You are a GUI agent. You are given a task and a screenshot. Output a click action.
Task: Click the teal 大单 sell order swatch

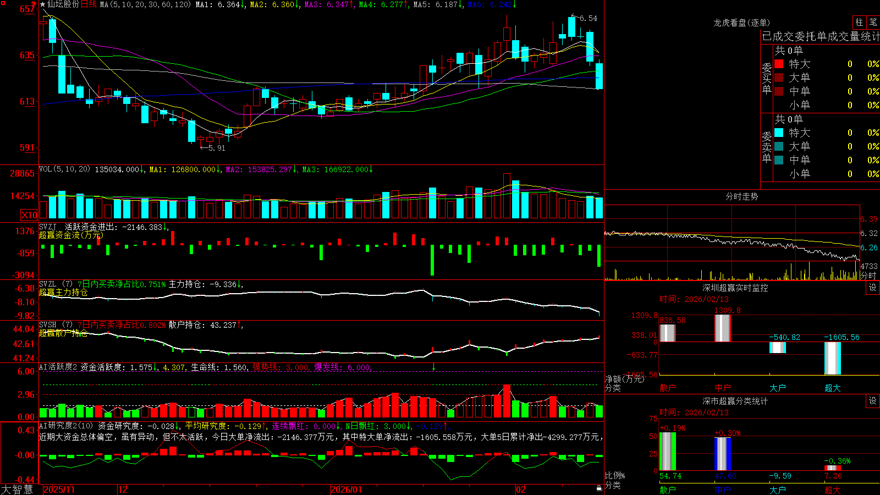779,146
